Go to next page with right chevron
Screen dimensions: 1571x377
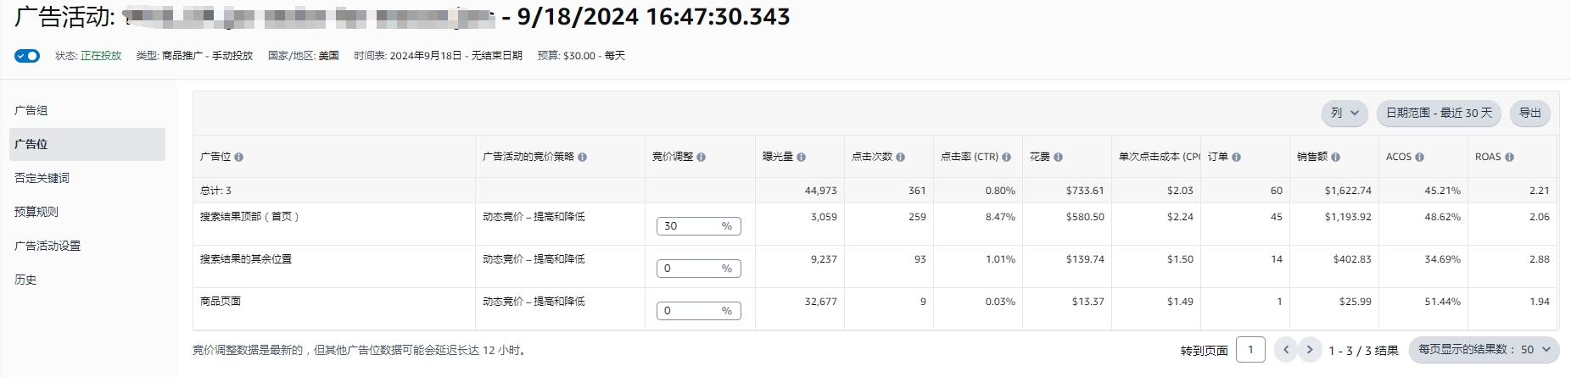1310,350
